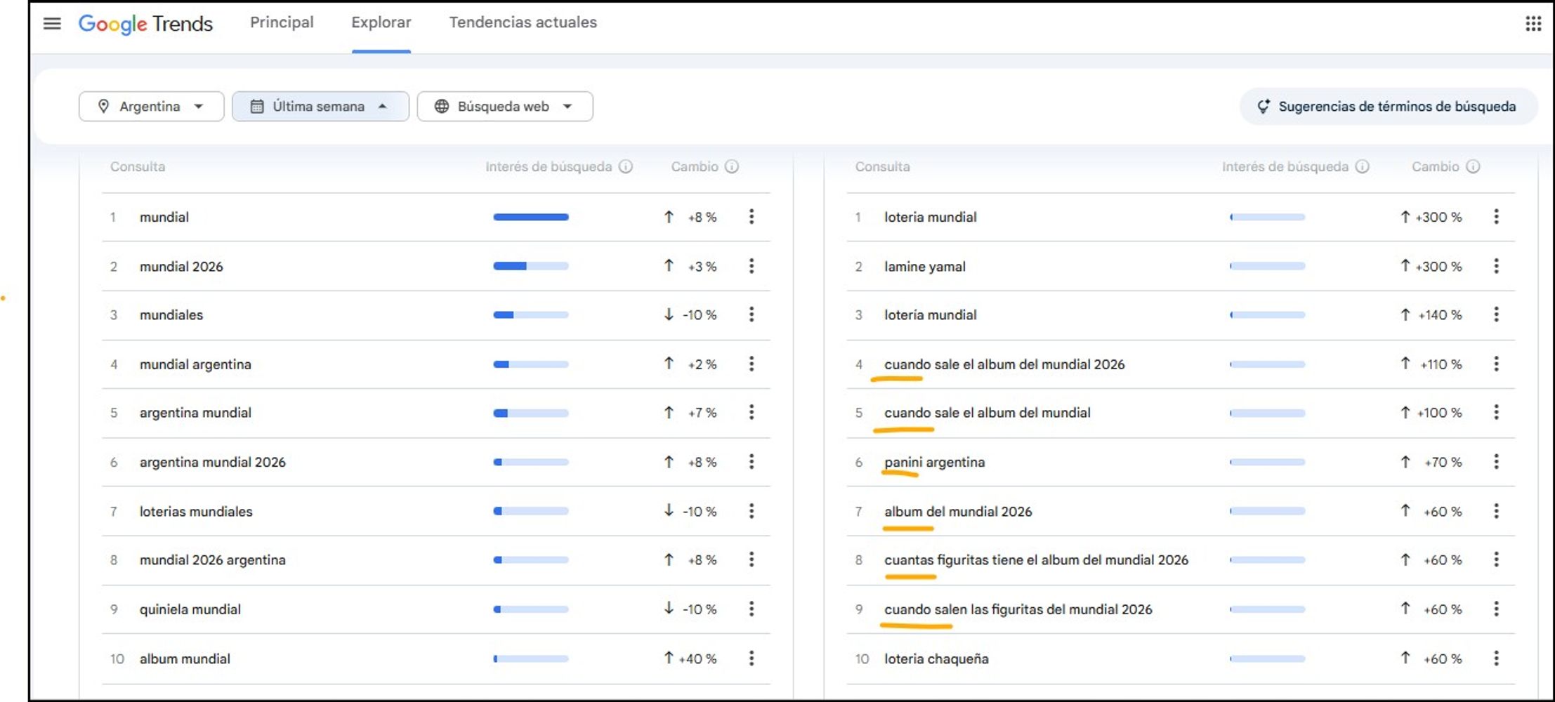Go to the Principal tab
This screenshot has height=702, width=1555.
282,22
